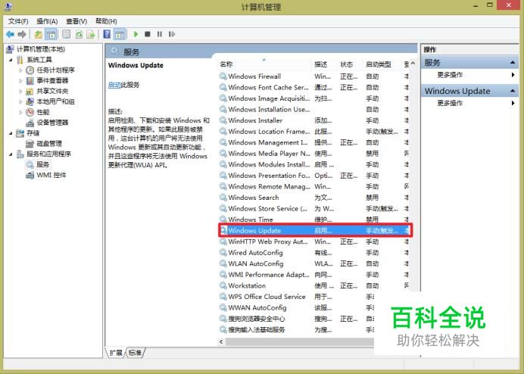Click the 启动 link to start the service

[114, 85]
